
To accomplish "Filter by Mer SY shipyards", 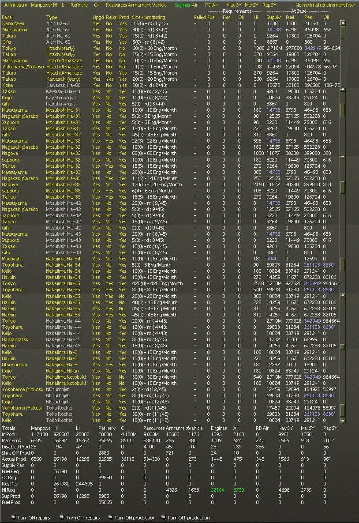I will tap(251, 5).
